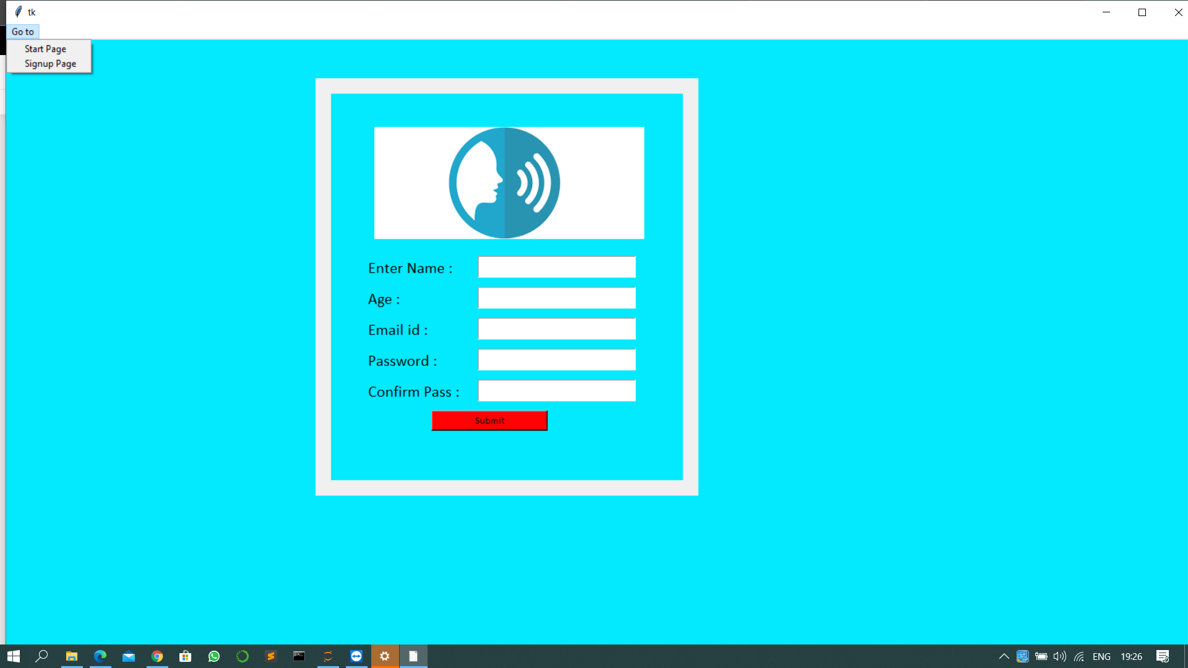This screenshot has height=668, width=1188.
Task: Click the speaking head logo image
Action: 504,183
